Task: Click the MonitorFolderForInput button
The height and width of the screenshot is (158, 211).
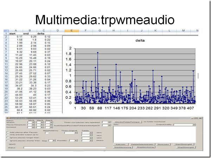Action: [127, 122]
